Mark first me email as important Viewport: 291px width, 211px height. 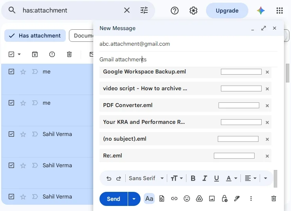pos(35,72)
